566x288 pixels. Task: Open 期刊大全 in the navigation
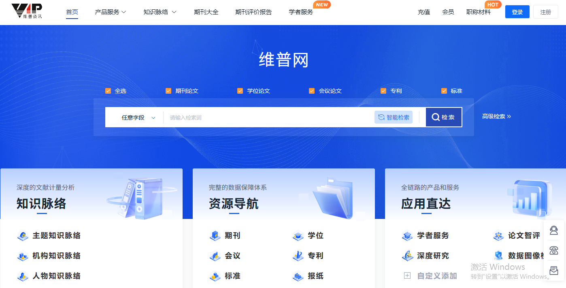[206, 12]
